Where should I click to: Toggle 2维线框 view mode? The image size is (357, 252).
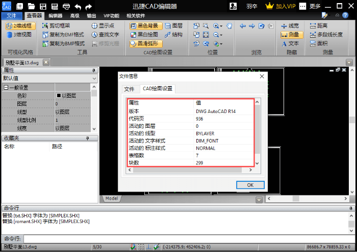pos(20,26)
